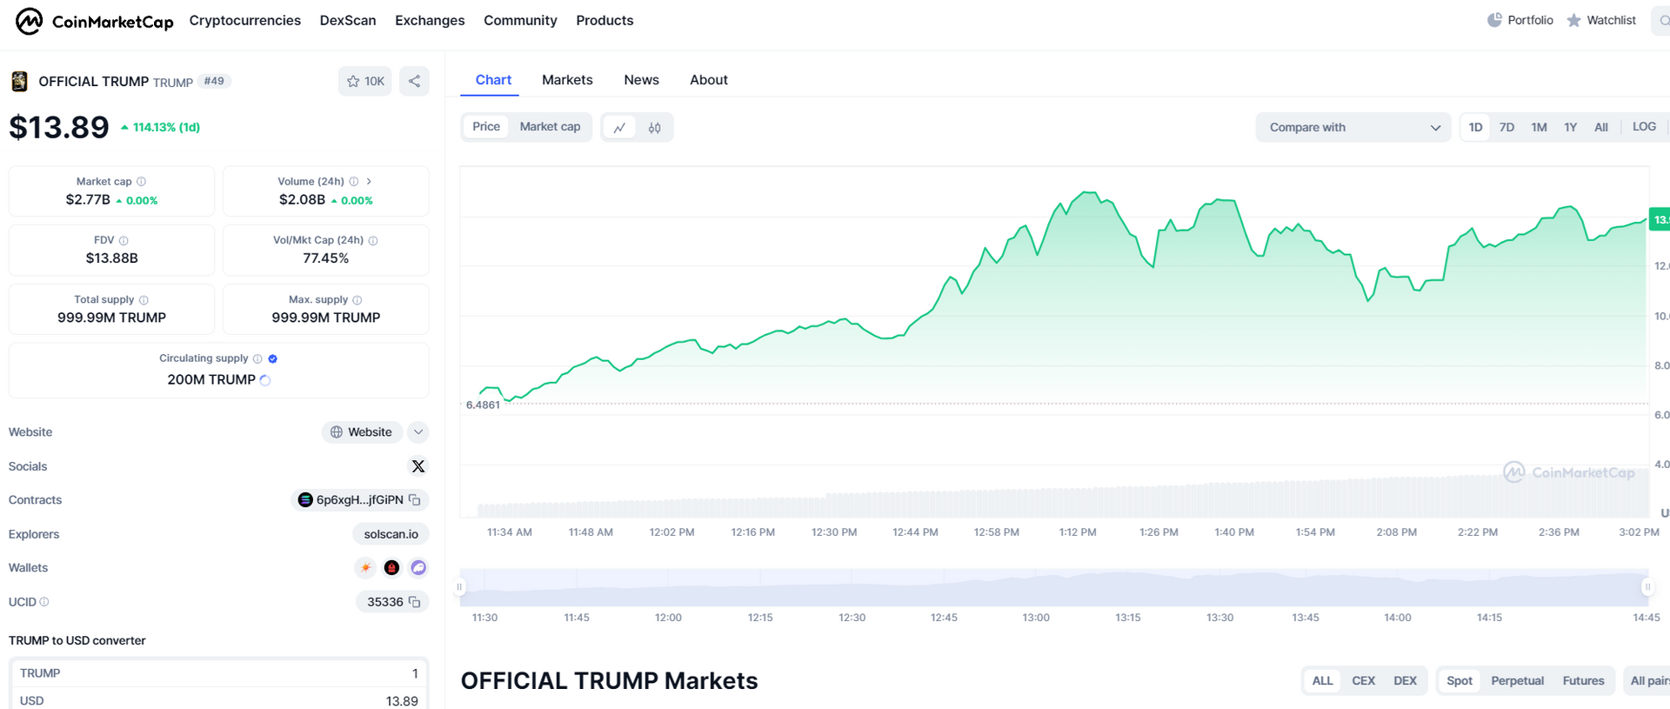Image resolution: width=1670 pixels, height=709 pixels.
Task: Select the 1M time range
Action: tap(1540, 127)
